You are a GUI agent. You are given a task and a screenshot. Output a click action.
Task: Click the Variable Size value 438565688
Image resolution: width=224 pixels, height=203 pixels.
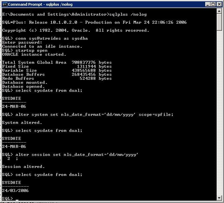tap(84, 70)
